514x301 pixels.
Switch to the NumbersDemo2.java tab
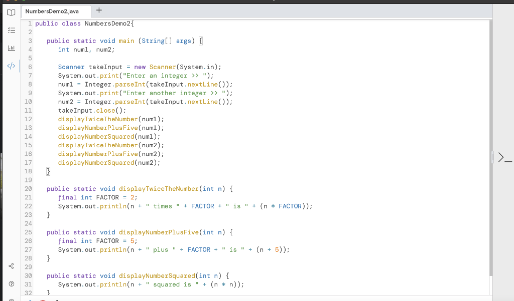55,11
